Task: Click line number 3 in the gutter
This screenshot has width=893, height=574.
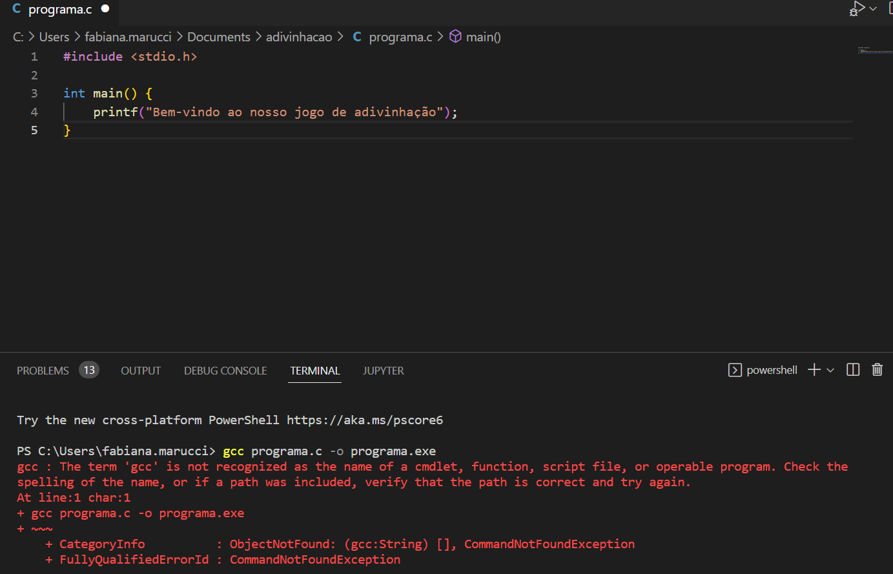Action: [34, 94]
